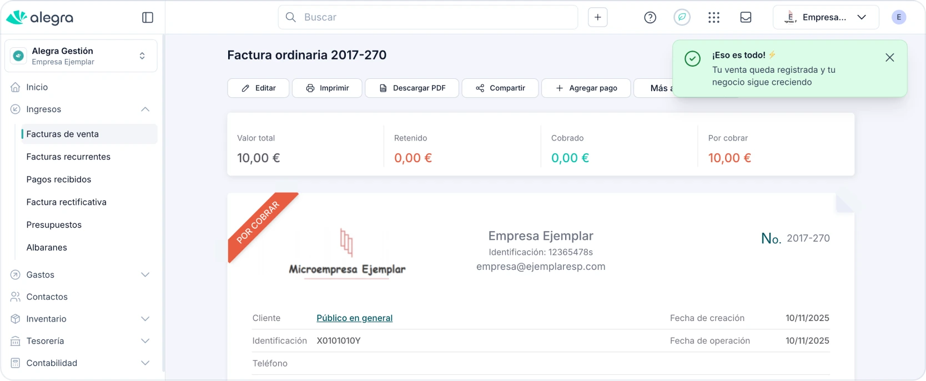Select Facturas de venta
Image resolution: width=926 pixels, height=381 pixels.
89,134
